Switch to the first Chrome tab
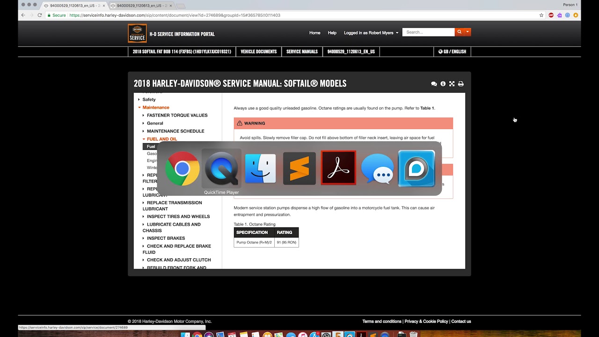The height and width of the screenshot is (337, 599). [73, 6]
